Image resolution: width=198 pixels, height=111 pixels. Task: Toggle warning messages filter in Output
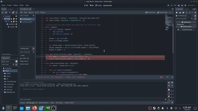coord(170,96)
